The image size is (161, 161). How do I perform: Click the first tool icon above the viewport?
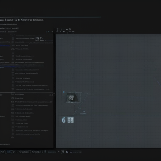57,31
